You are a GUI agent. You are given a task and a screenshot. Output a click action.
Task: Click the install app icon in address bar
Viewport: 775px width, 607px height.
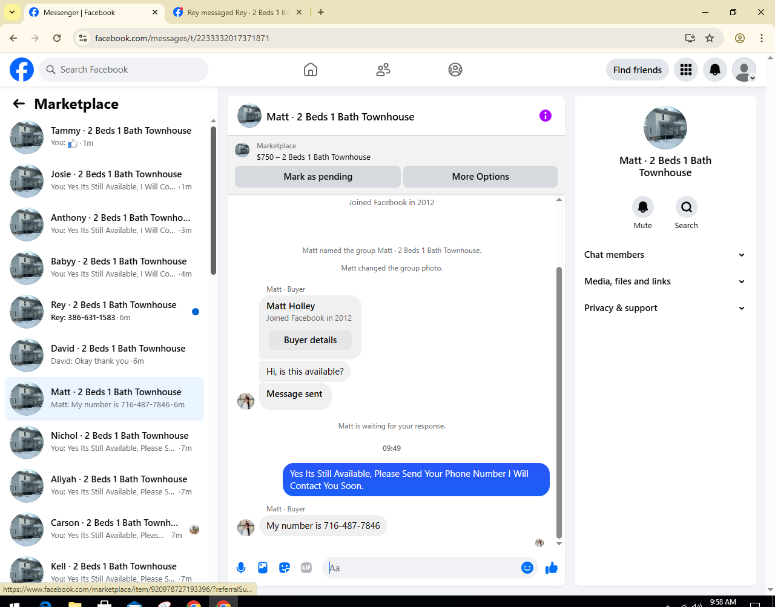coord(690,38)
